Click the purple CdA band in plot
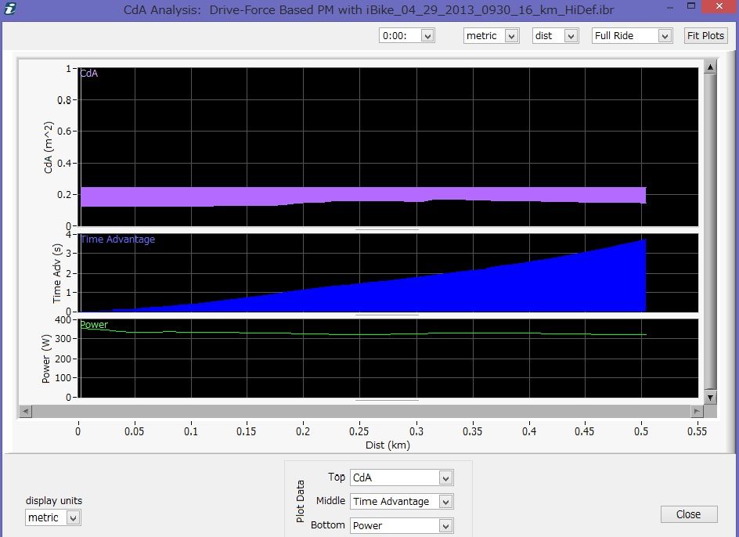This screenshot has width=739, height=537. point(363,194)
